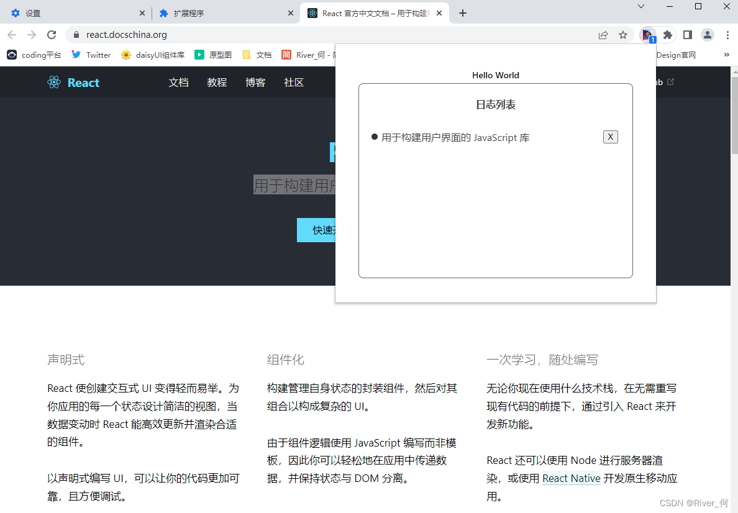Switch to the 设置 tab
738x513 pixels.
pos(78,13)
